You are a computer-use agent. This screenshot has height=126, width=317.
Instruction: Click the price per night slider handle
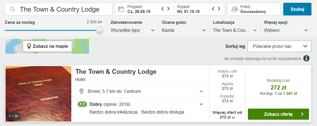coord(99,30)
